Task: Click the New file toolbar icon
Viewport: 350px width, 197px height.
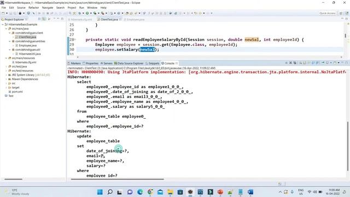Action: click(x=3, y=13)
